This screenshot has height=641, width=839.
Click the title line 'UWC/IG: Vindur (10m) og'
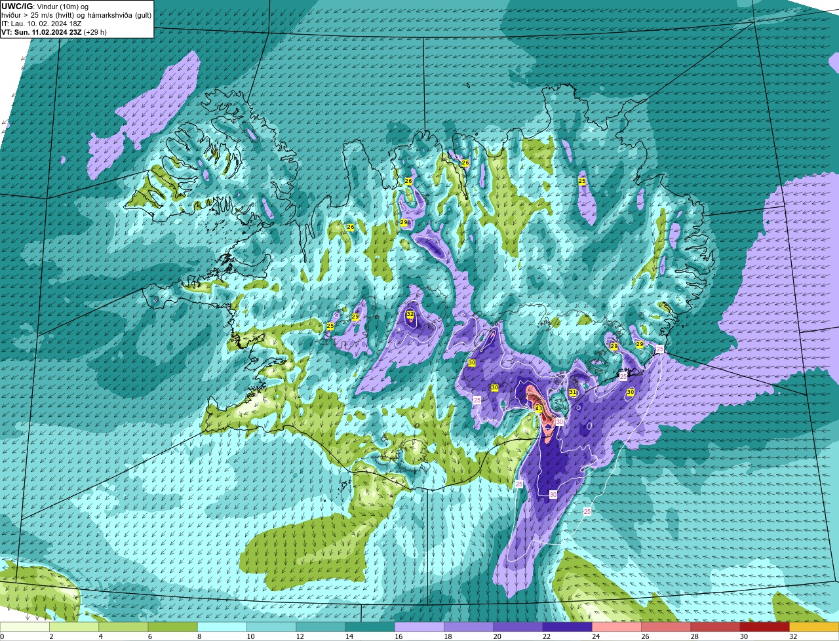click(x=45, y=7)
